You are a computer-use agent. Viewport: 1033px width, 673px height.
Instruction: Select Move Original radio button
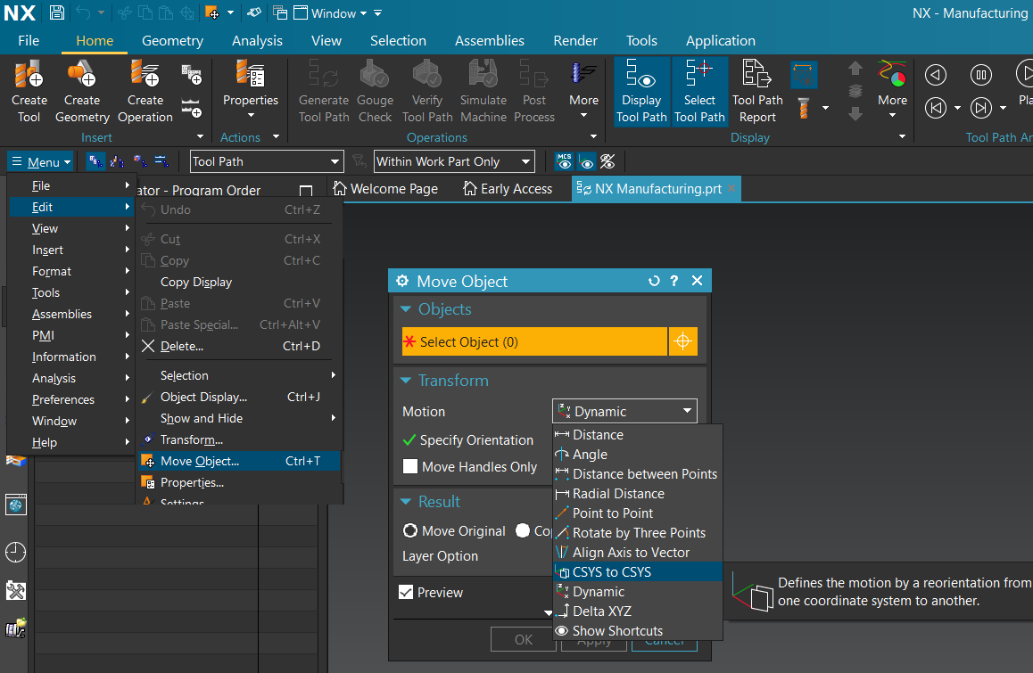(x=409, y=530)
